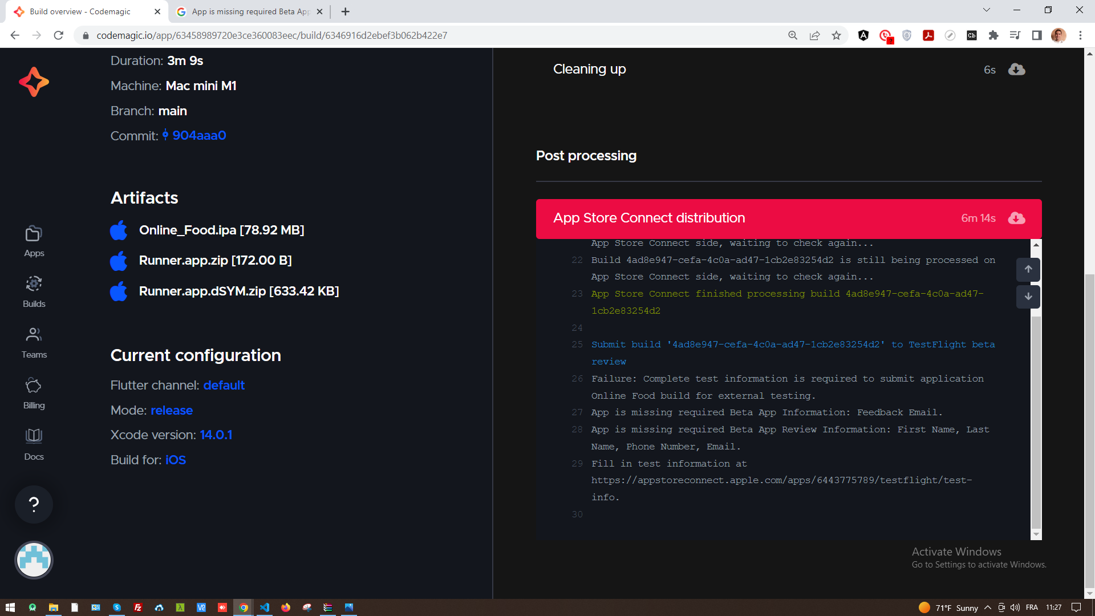The height and width of the screenshot is (616, 1095).
Task: Open the notifications center
Action: (x=1076, y=607)
